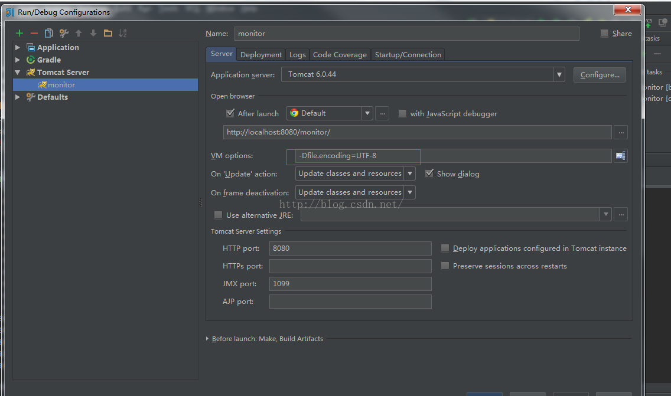This screenshot has height=396, width=671.
Task: Switch to the Deployment tab
Action: [261, 55]
